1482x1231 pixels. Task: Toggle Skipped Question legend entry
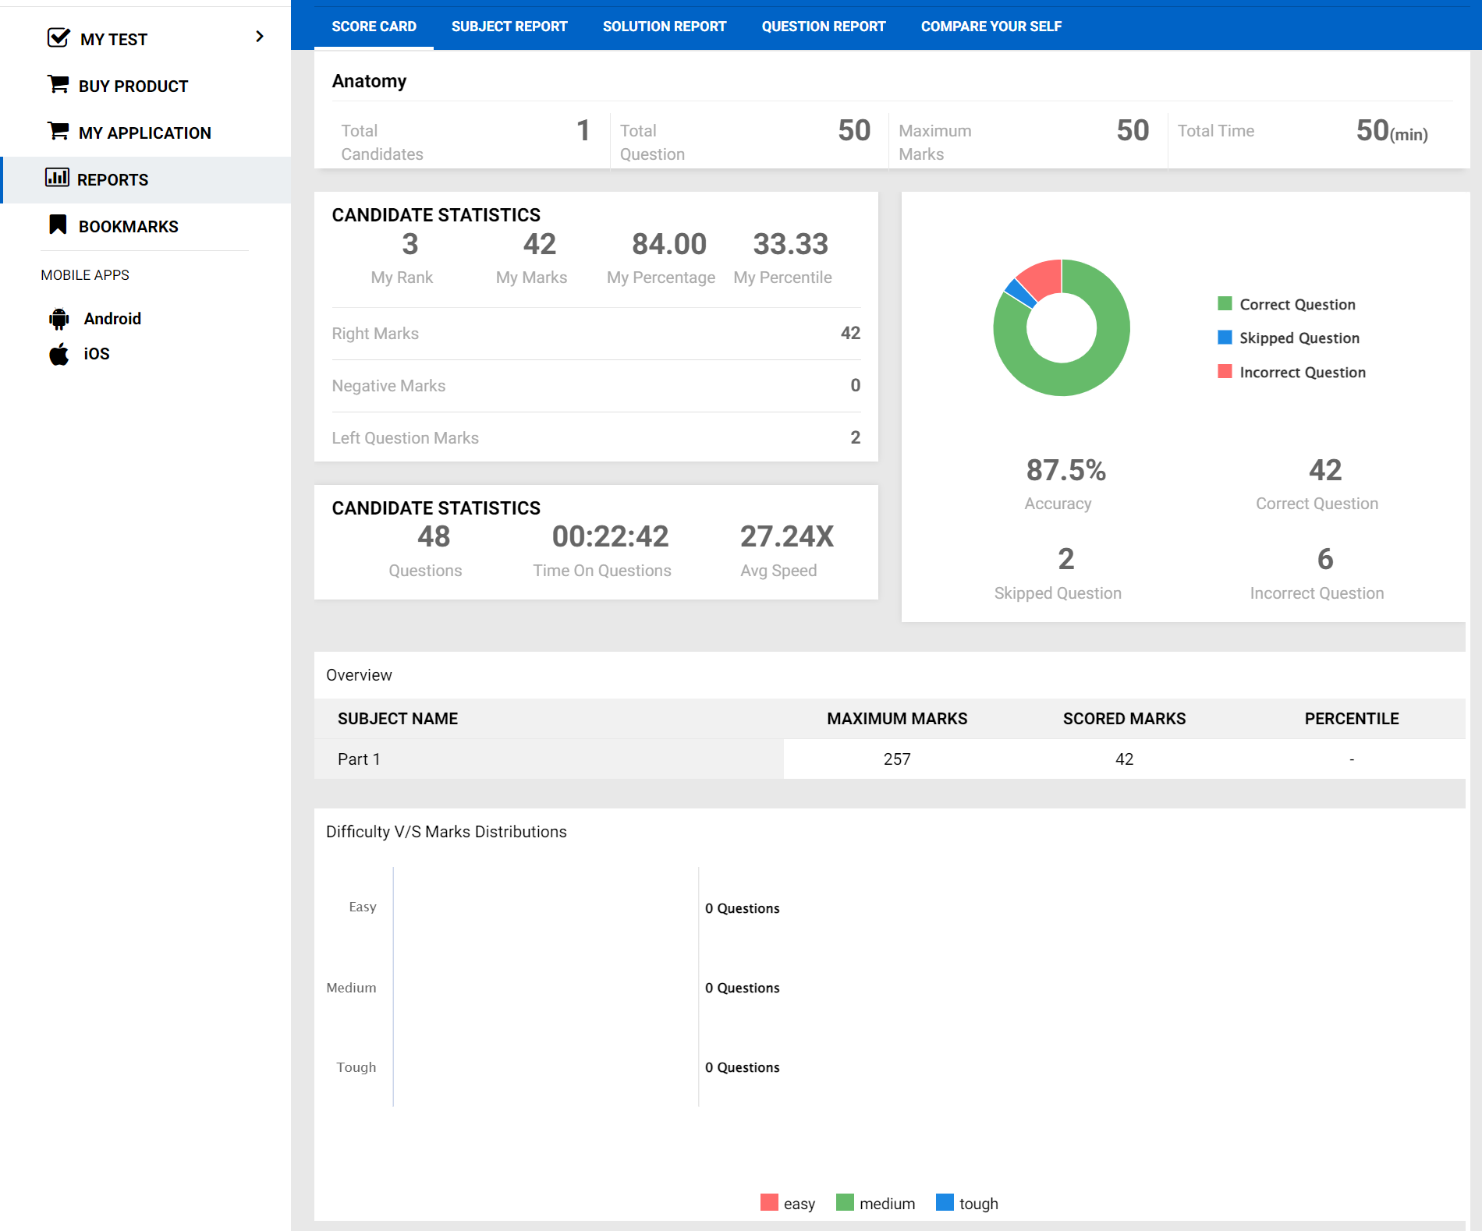click(1299, 338)
